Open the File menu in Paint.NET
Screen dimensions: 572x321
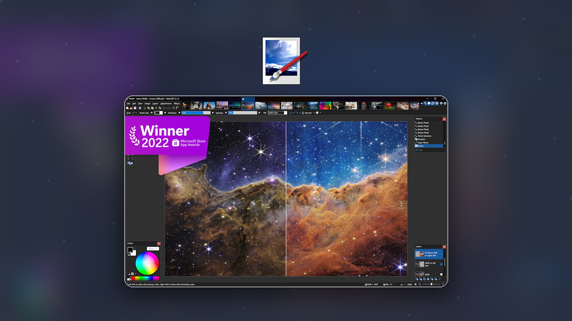click(129, 104)
